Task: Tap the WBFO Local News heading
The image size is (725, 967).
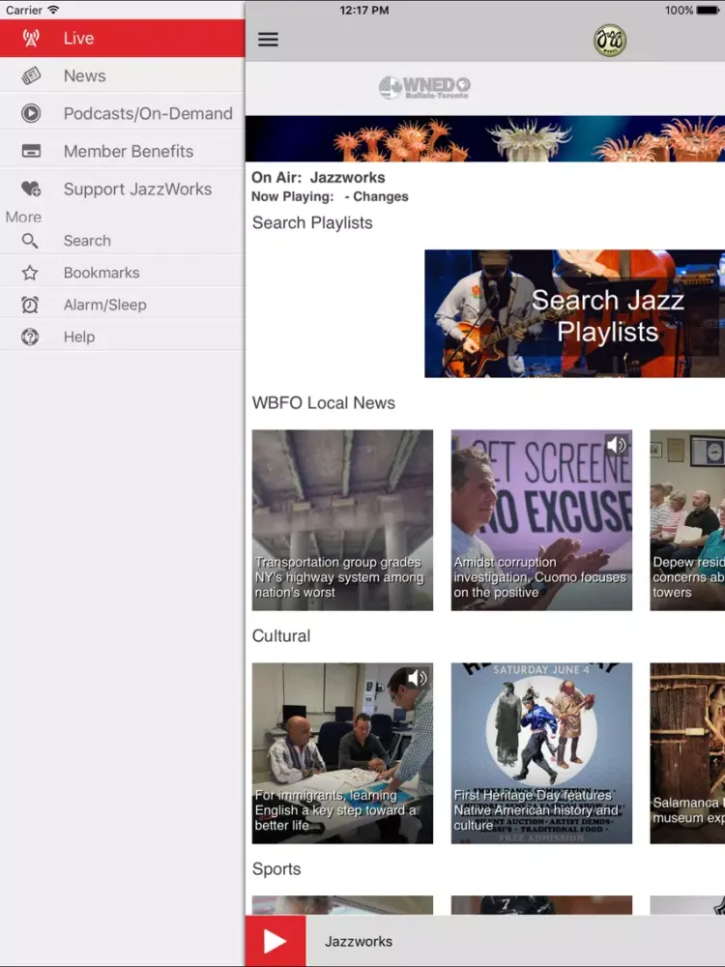Action: pyautogui.click(x=324, y=402)
